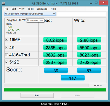110x106 pixels.
Task: Open the File menu
Action: click(7, 9)
